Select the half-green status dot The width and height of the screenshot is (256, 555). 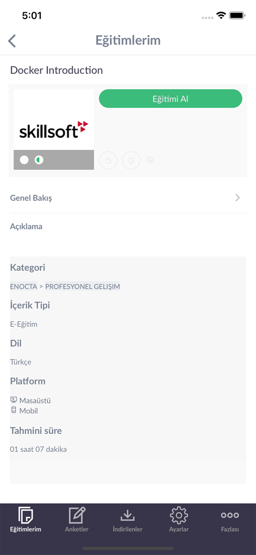click(40, 160)
